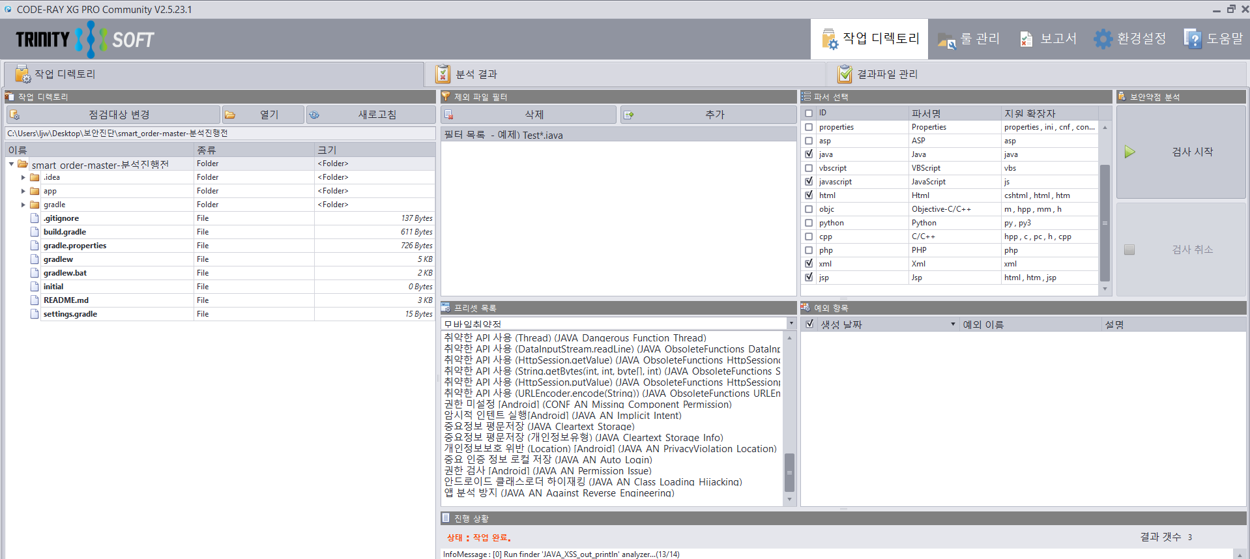Click the parser list scrollbar down arrow

coord(1105,289)
